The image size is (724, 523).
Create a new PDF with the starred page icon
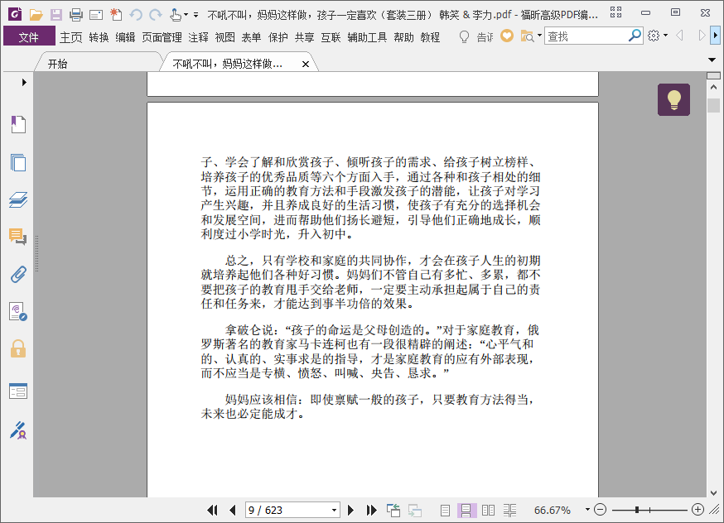[116, 15]
